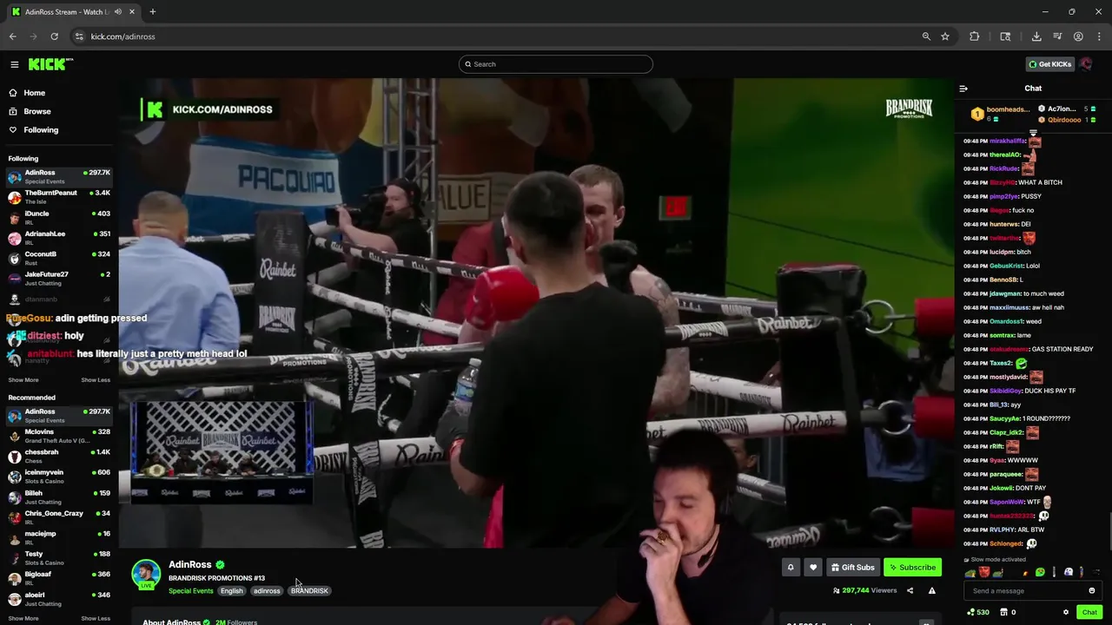This screenshot has width=1112, height=625.
Task: Open aloeirl recommended channel
Action: tap(59, 598)
